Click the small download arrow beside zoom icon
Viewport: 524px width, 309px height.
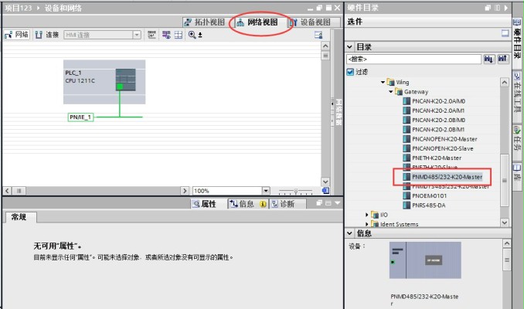200,35
